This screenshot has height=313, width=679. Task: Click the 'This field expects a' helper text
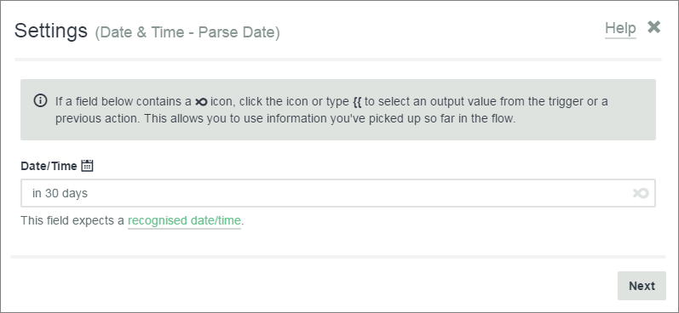[x=72, y=221]
